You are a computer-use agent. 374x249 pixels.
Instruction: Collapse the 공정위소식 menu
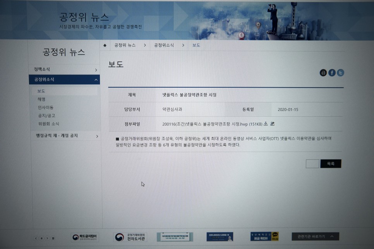(64, 80)
